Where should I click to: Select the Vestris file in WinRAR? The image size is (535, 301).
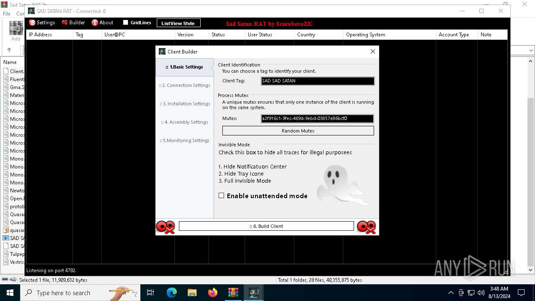pos(13,262)
